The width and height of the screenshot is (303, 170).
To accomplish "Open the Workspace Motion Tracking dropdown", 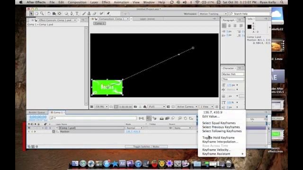I will [x=213, y=14].
